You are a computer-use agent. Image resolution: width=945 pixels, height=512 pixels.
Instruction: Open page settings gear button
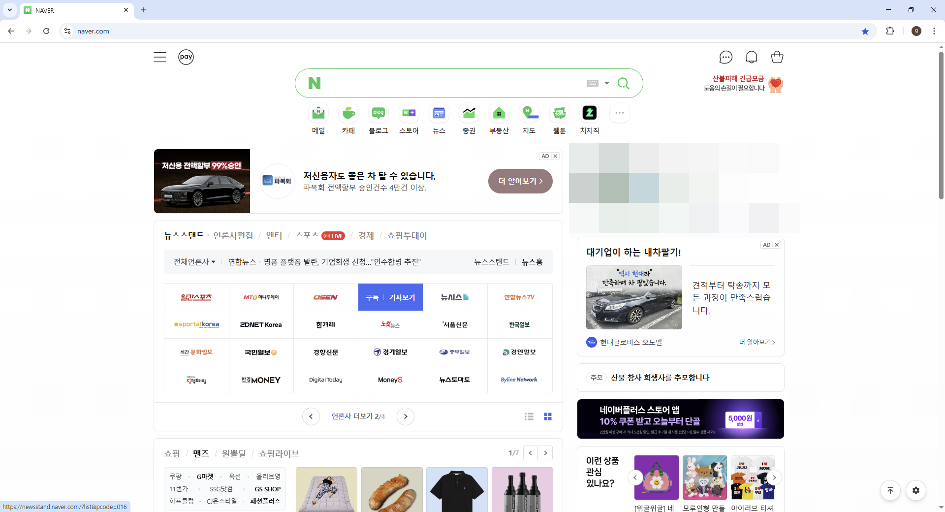(916, 490)
